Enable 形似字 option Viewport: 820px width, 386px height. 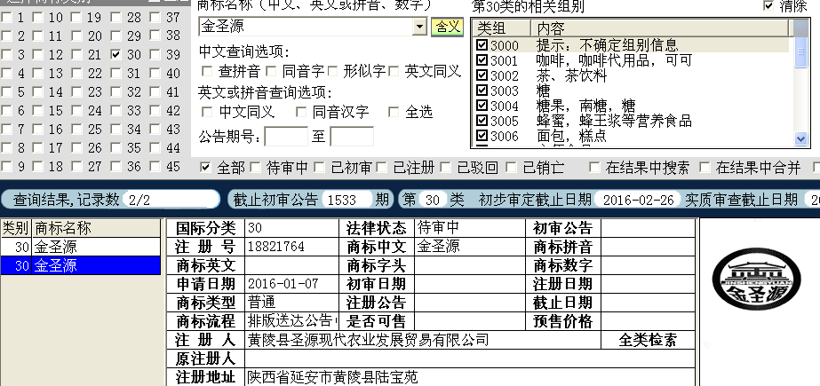(x=332, y=70)
